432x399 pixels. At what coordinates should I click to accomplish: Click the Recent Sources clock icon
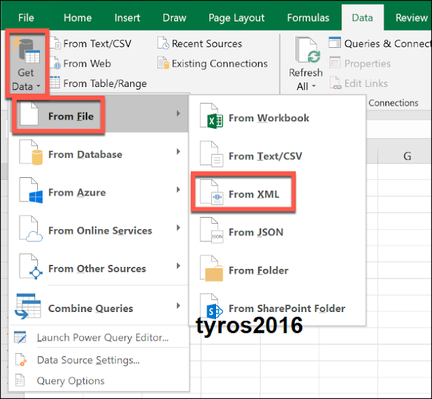pos(163,43)
